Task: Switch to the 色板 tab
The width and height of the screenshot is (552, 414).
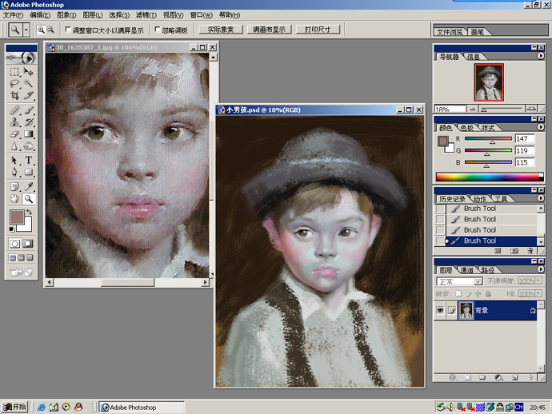Action: 467,128
